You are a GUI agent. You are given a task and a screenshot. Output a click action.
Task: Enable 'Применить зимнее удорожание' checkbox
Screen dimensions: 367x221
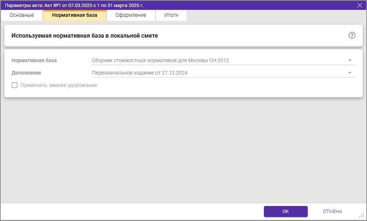[x=15, y=85]
